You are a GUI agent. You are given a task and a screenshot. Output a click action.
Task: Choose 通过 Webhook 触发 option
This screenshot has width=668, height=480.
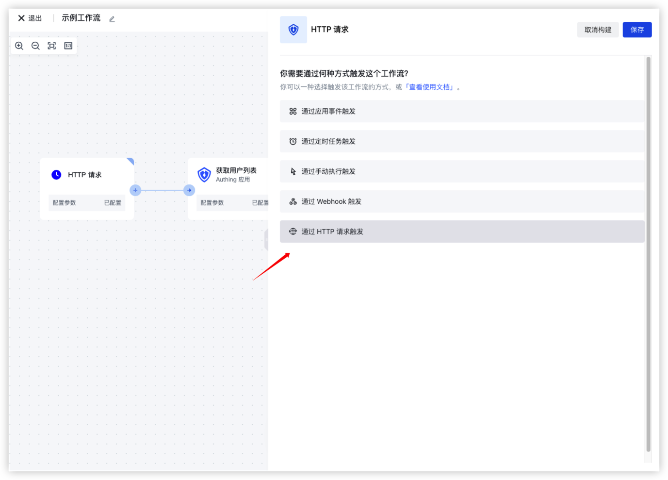tap(462, 201)
